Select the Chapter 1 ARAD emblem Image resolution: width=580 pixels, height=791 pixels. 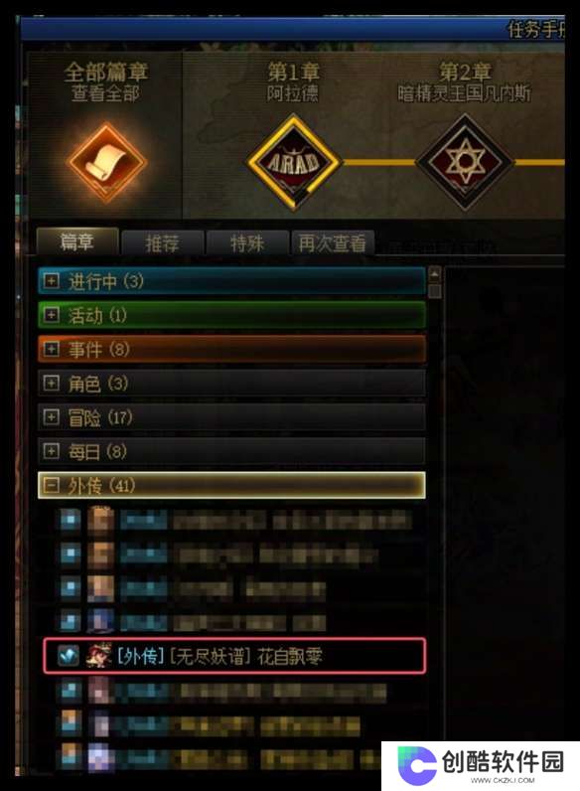pos(294,162)
